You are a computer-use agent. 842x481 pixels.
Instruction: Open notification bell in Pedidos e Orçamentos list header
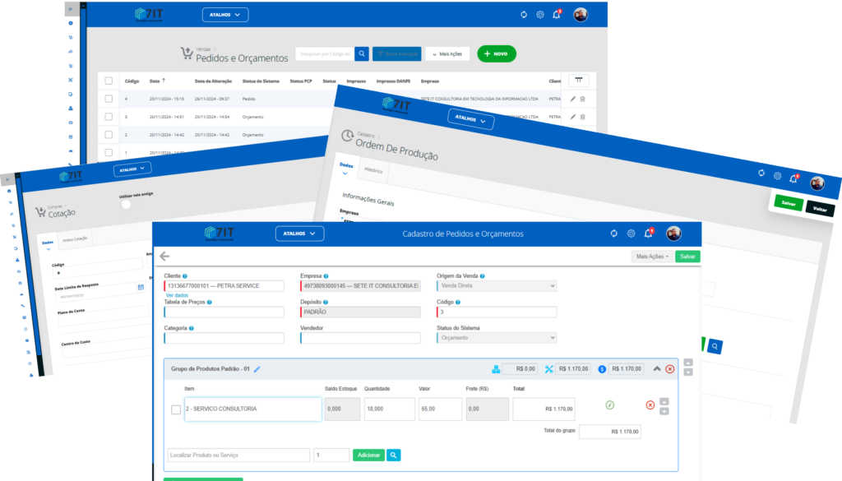[x=557, y=15]
